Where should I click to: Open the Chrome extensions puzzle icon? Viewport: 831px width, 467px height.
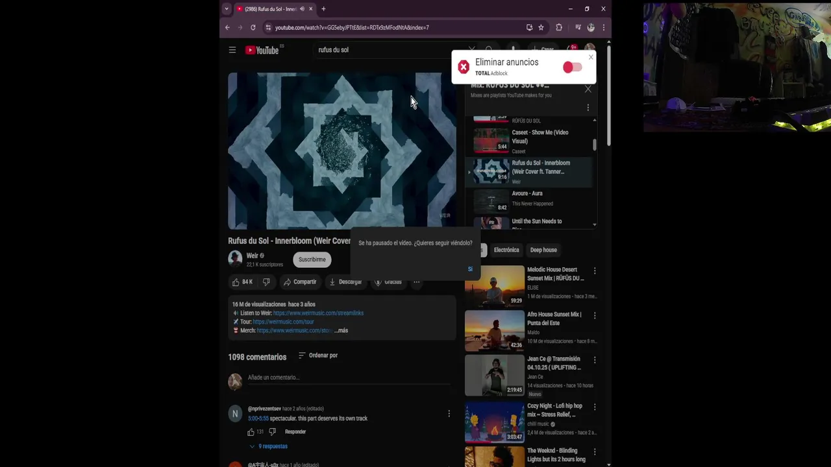click(559, 27)
